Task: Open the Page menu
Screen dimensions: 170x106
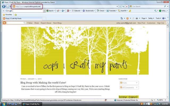Action: click(144, 18)
